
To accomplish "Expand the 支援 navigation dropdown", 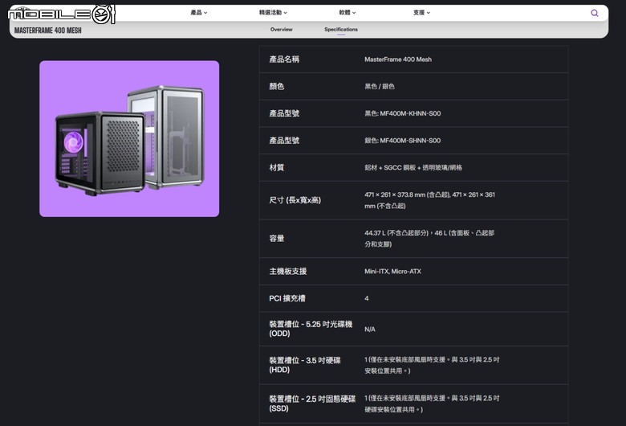I will tap(421, 12).
